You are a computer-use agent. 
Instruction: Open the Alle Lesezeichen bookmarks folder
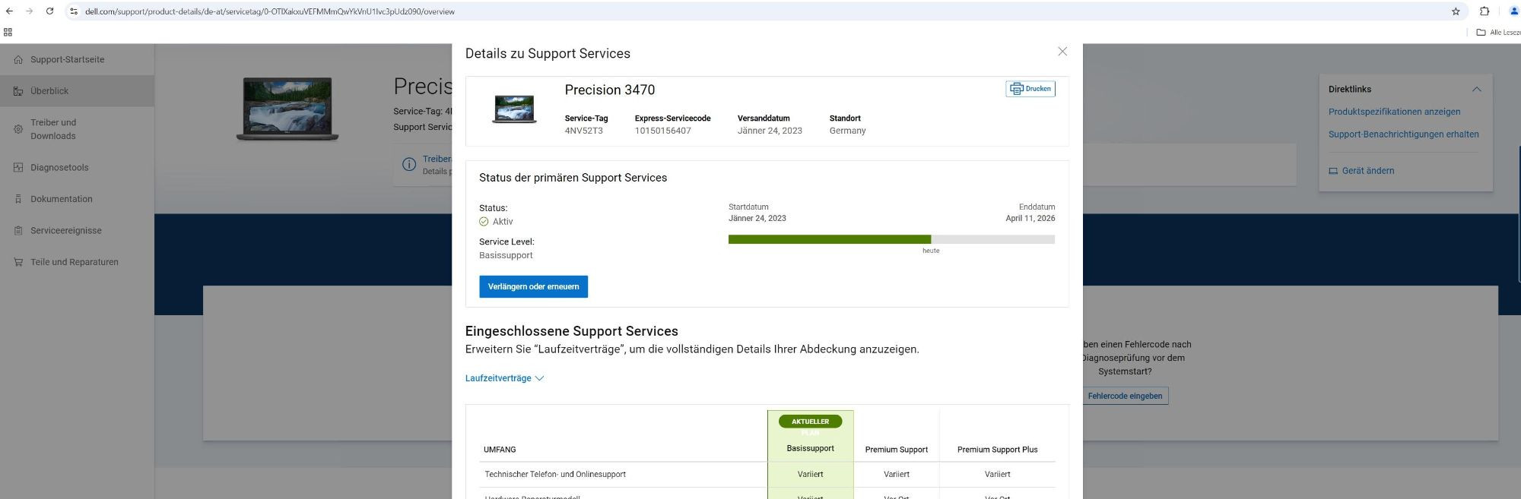(1497, 32)
